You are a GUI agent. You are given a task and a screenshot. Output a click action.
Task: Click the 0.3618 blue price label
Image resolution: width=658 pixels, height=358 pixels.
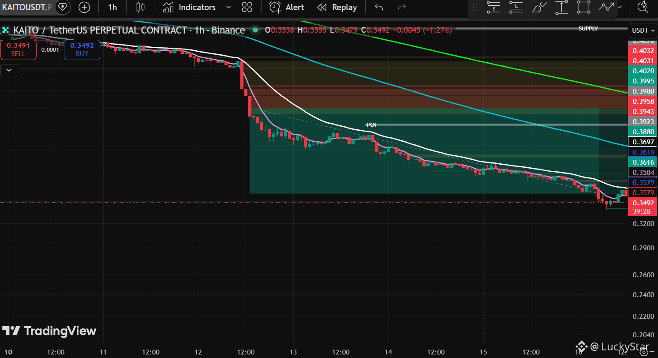pos(643,152)
